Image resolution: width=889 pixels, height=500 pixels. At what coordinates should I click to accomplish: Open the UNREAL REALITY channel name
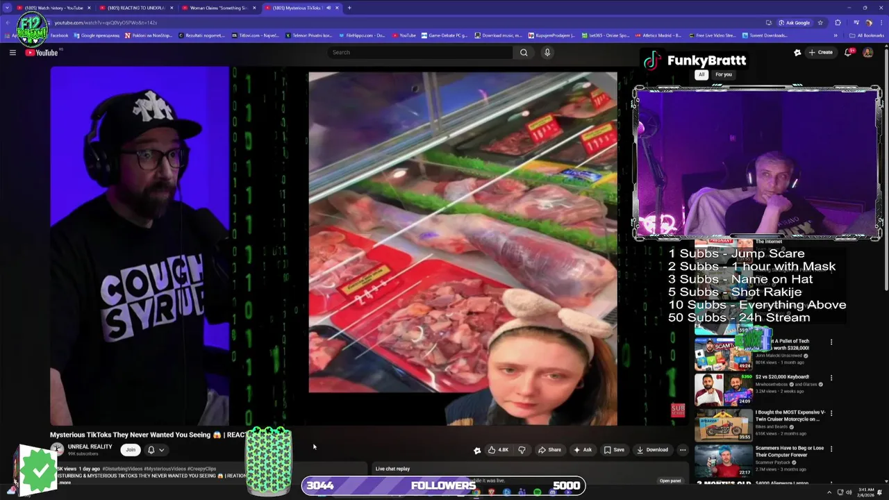[x=90, y=447]
